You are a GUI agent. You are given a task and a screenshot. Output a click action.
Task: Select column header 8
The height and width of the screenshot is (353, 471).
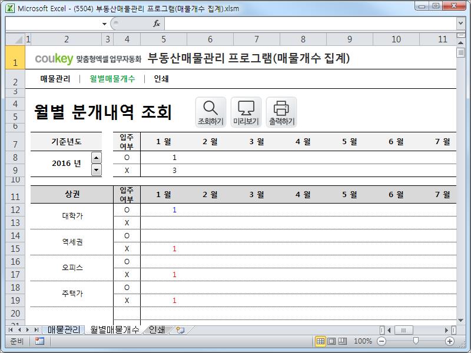click(x=303, y=39)
